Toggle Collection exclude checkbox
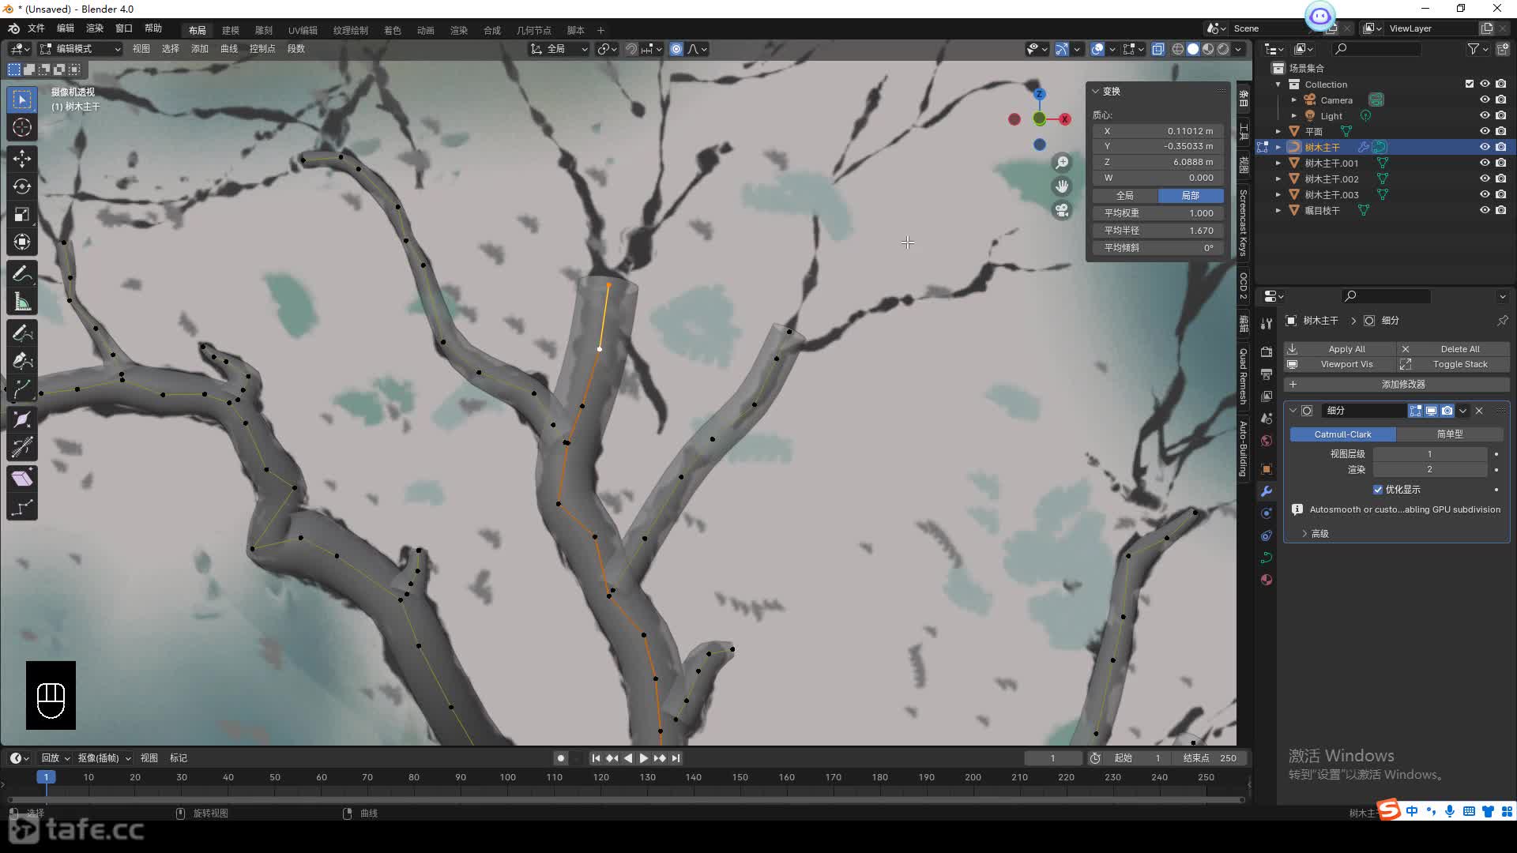The height and width of the screenshot is (853, 1517). pyautogui.click(x=1470, y=84)
